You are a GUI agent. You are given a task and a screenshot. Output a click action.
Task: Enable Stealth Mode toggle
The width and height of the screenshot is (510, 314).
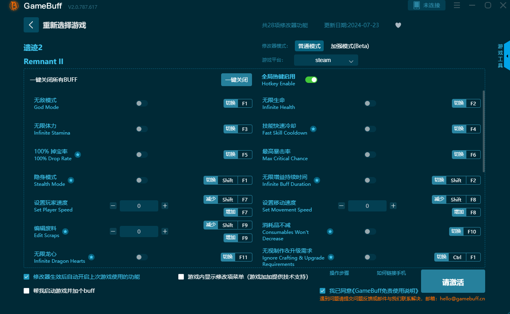click(x=142, y=180)
